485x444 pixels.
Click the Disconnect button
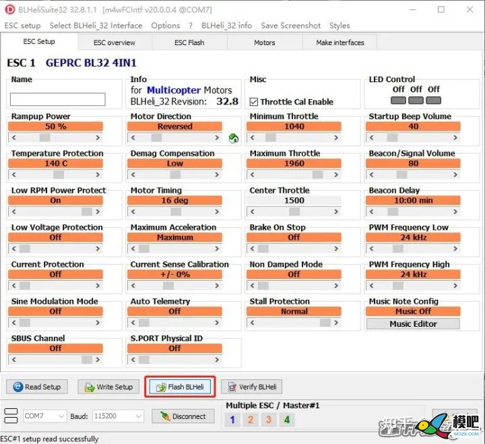(183, 416)
